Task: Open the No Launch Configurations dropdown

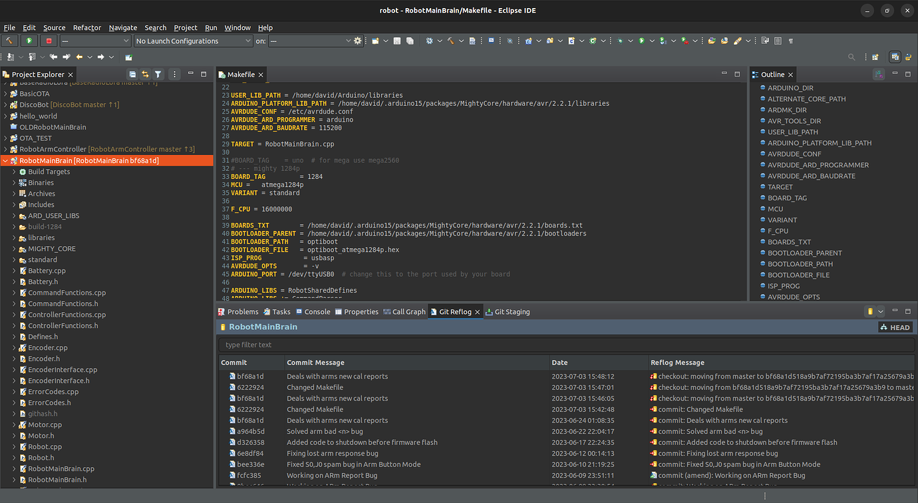Action: coord(192,41)
